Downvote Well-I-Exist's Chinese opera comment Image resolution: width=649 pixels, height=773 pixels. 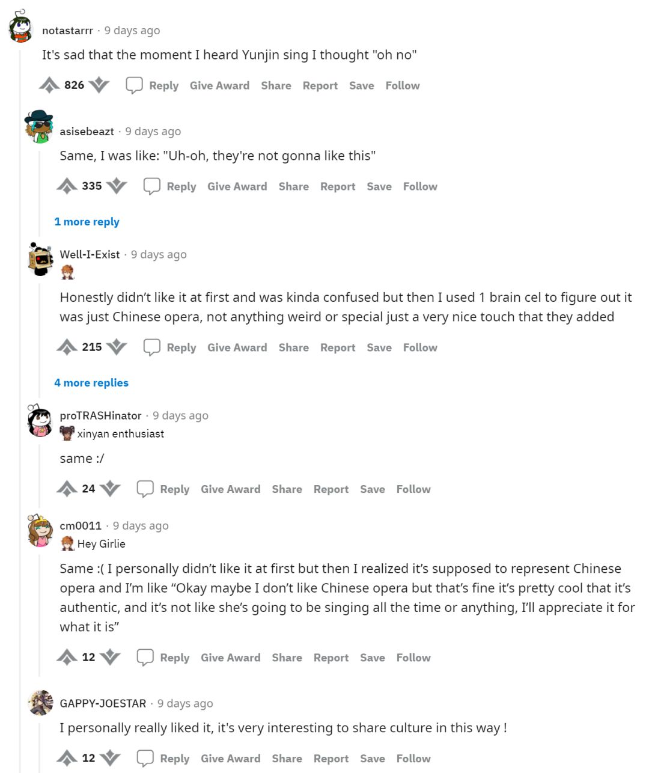(117, 347)
